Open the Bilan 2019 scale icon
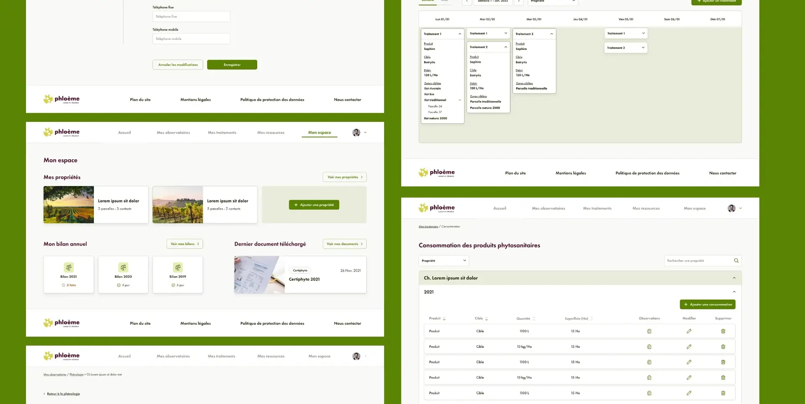Viewport: 805px width, 404px height. coord(178,267)
